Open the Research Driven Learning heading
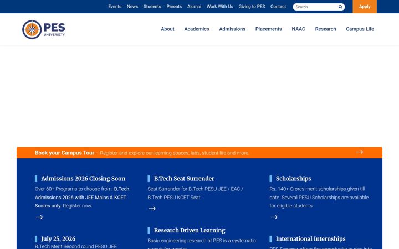This screenshot has width=399, height=249. pos(190,230)
